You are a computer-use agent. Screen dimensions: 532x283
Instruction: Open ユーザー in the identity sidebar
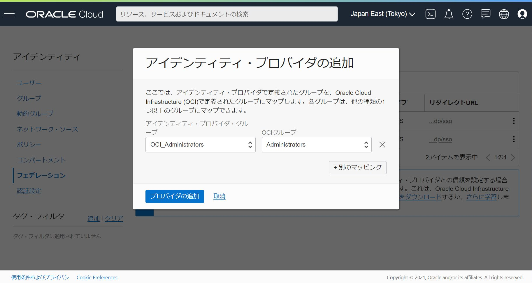tap(29, 83)
